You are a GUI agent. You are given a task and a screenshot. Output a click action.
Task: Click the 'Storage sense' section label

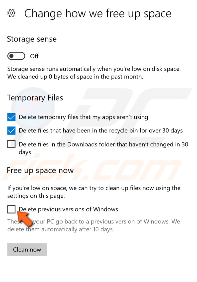32,39
